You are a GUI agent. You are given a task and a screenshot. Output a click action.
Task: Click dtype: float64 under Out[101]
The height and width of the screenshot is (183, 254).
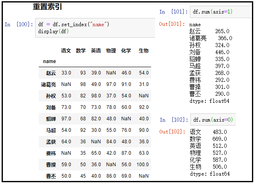(x=209, y=101)
